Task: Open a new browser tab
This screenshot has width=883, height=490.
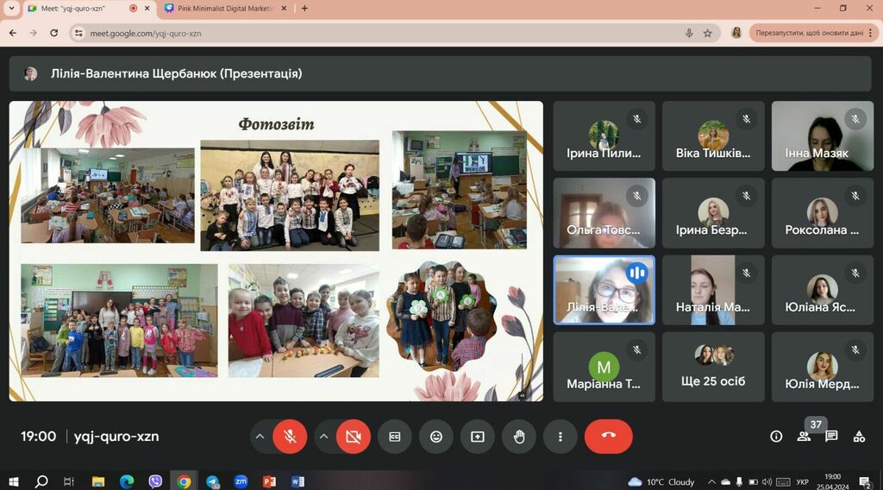Action: [x=304, y=9]
